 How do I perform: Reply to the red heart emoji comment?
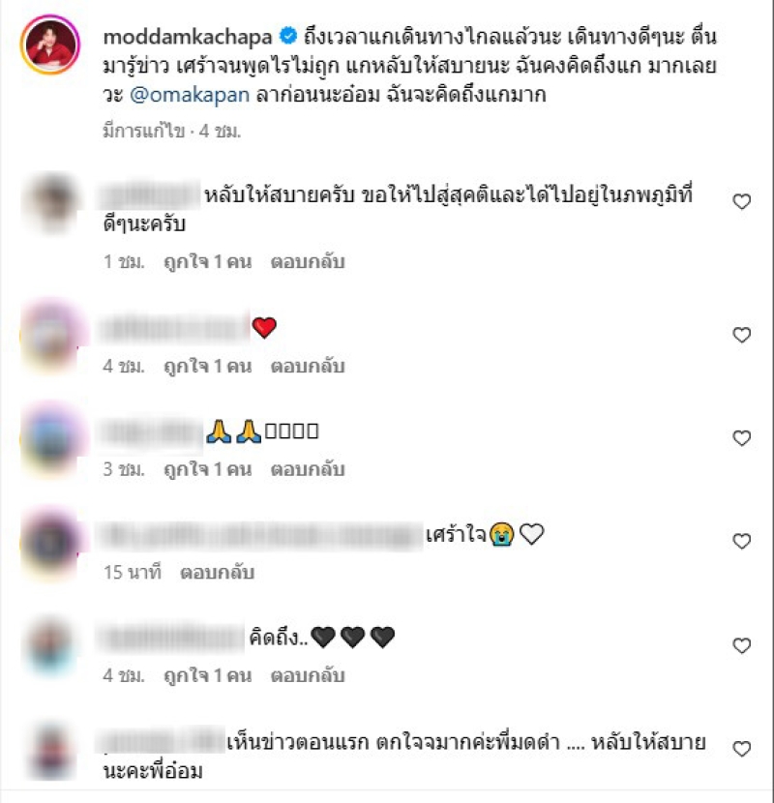[308, 366]
